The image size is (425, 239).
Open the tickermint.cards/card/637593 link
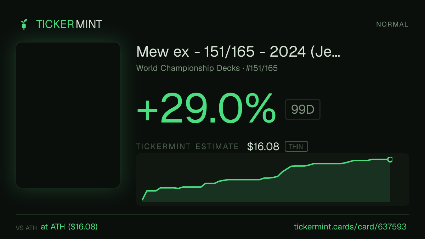tap(350, 227)
